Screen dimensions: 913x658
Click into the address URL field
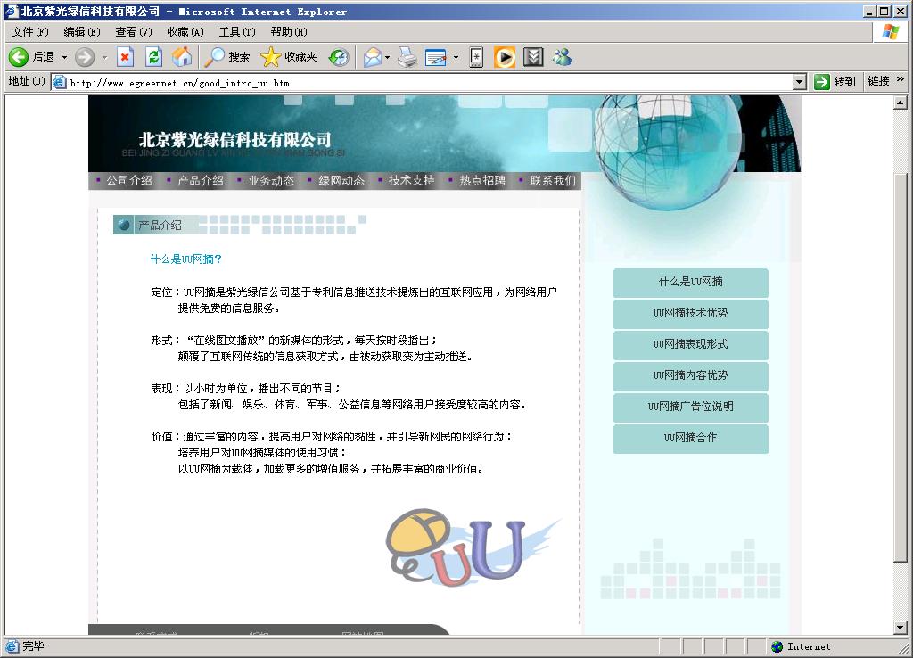(x=428, y=83)
